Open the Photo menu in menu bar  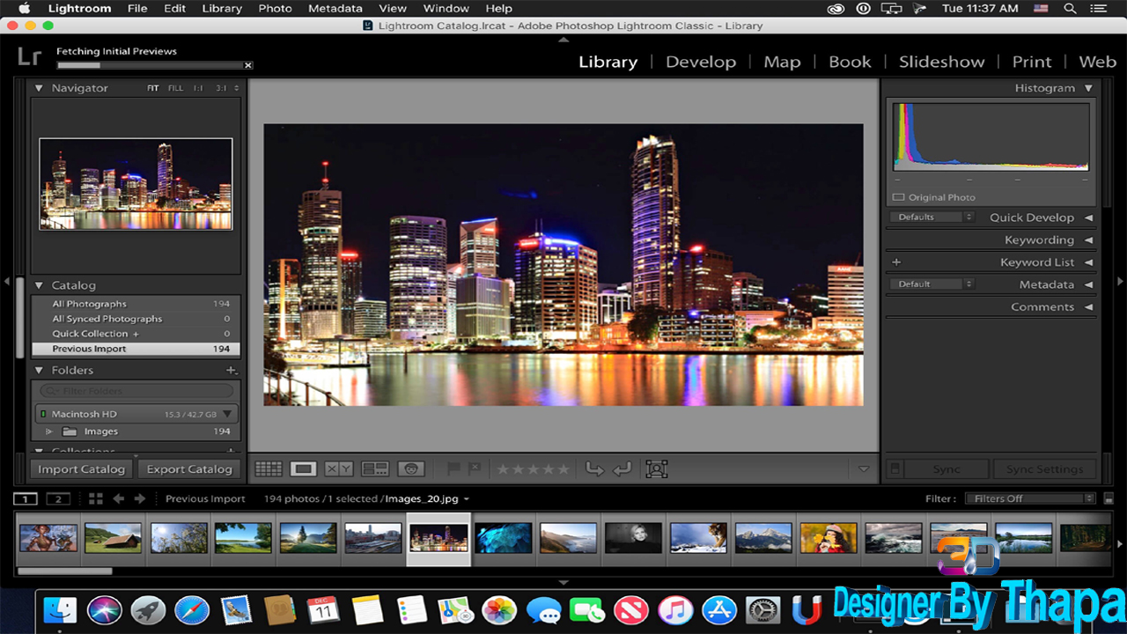(x=275, y=9)
